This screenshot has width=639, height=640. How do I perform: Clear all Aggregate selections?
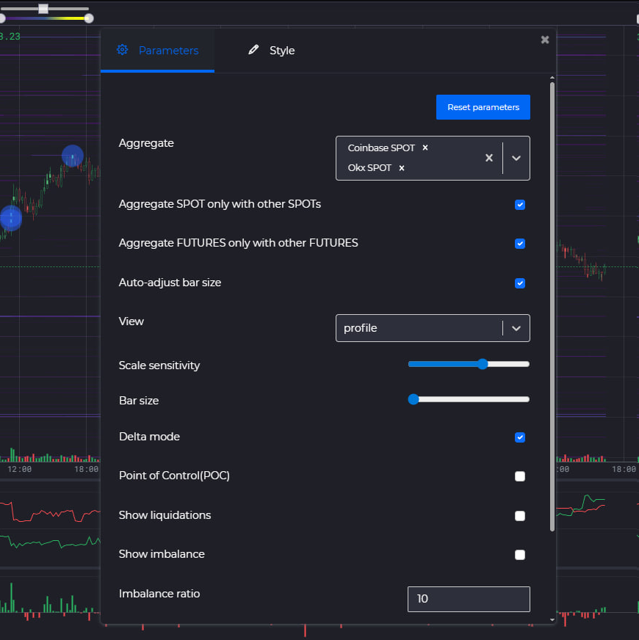tap(488, 158)
